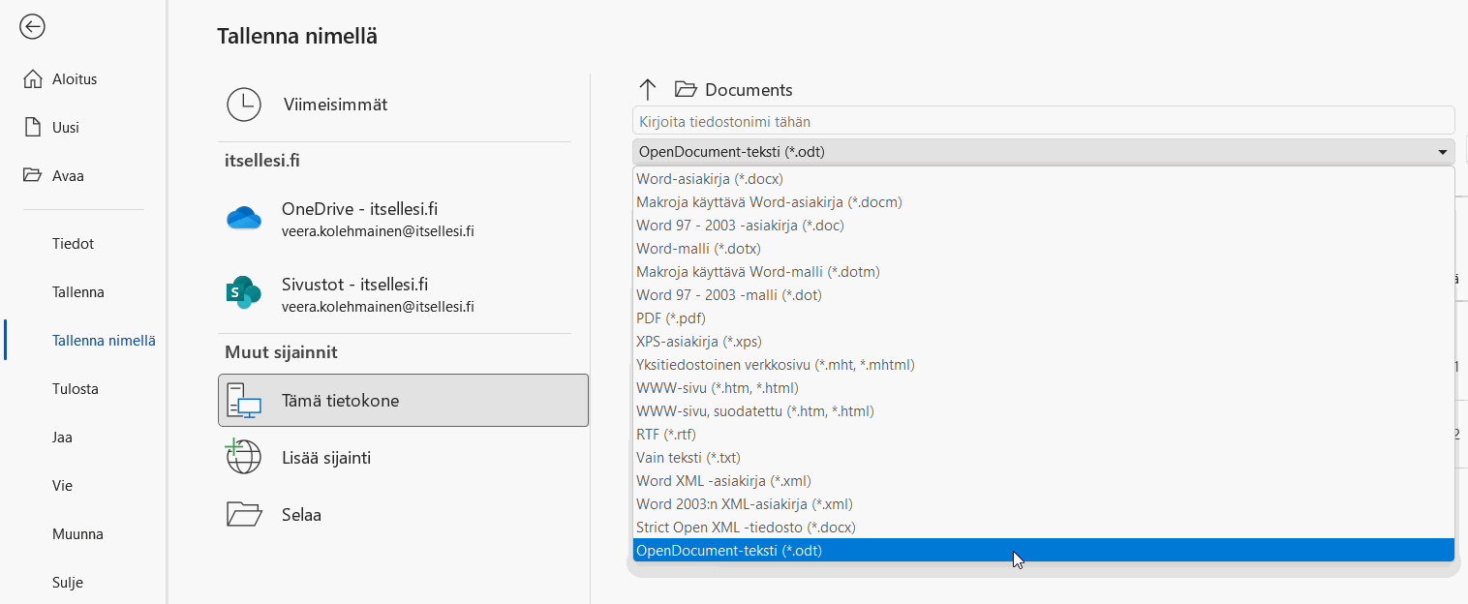1468x604 pixels.
Task: Choose Vain teksti (*.txt) format
Action: 1044,458
